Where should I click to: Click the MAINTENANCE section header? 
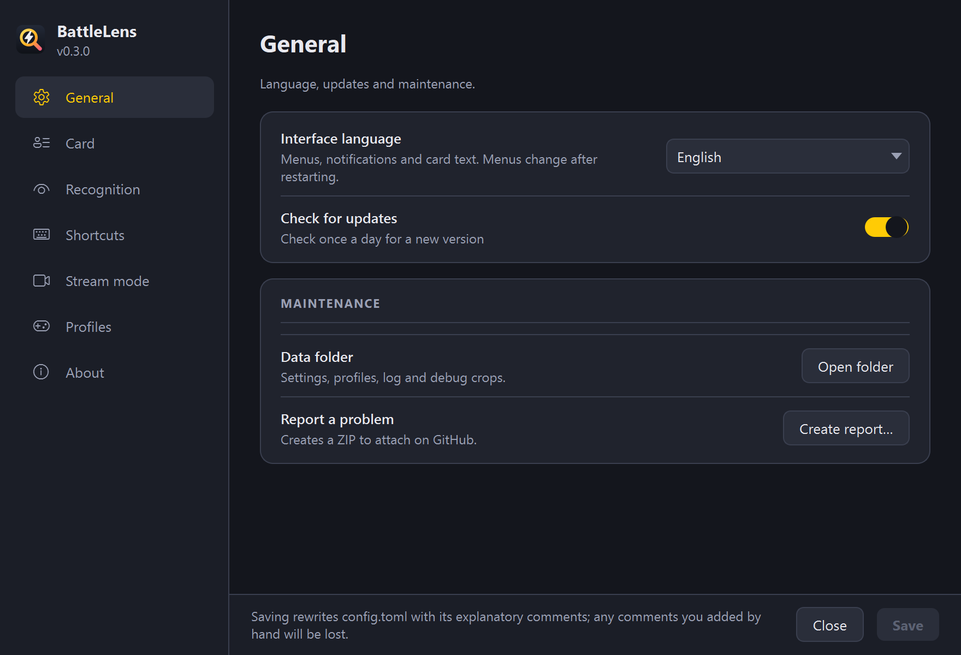point(330,303)
